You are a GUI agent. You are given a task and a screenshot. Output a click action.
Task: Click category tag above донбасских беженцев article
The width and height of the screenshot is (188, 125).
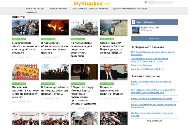coord(19,39)
